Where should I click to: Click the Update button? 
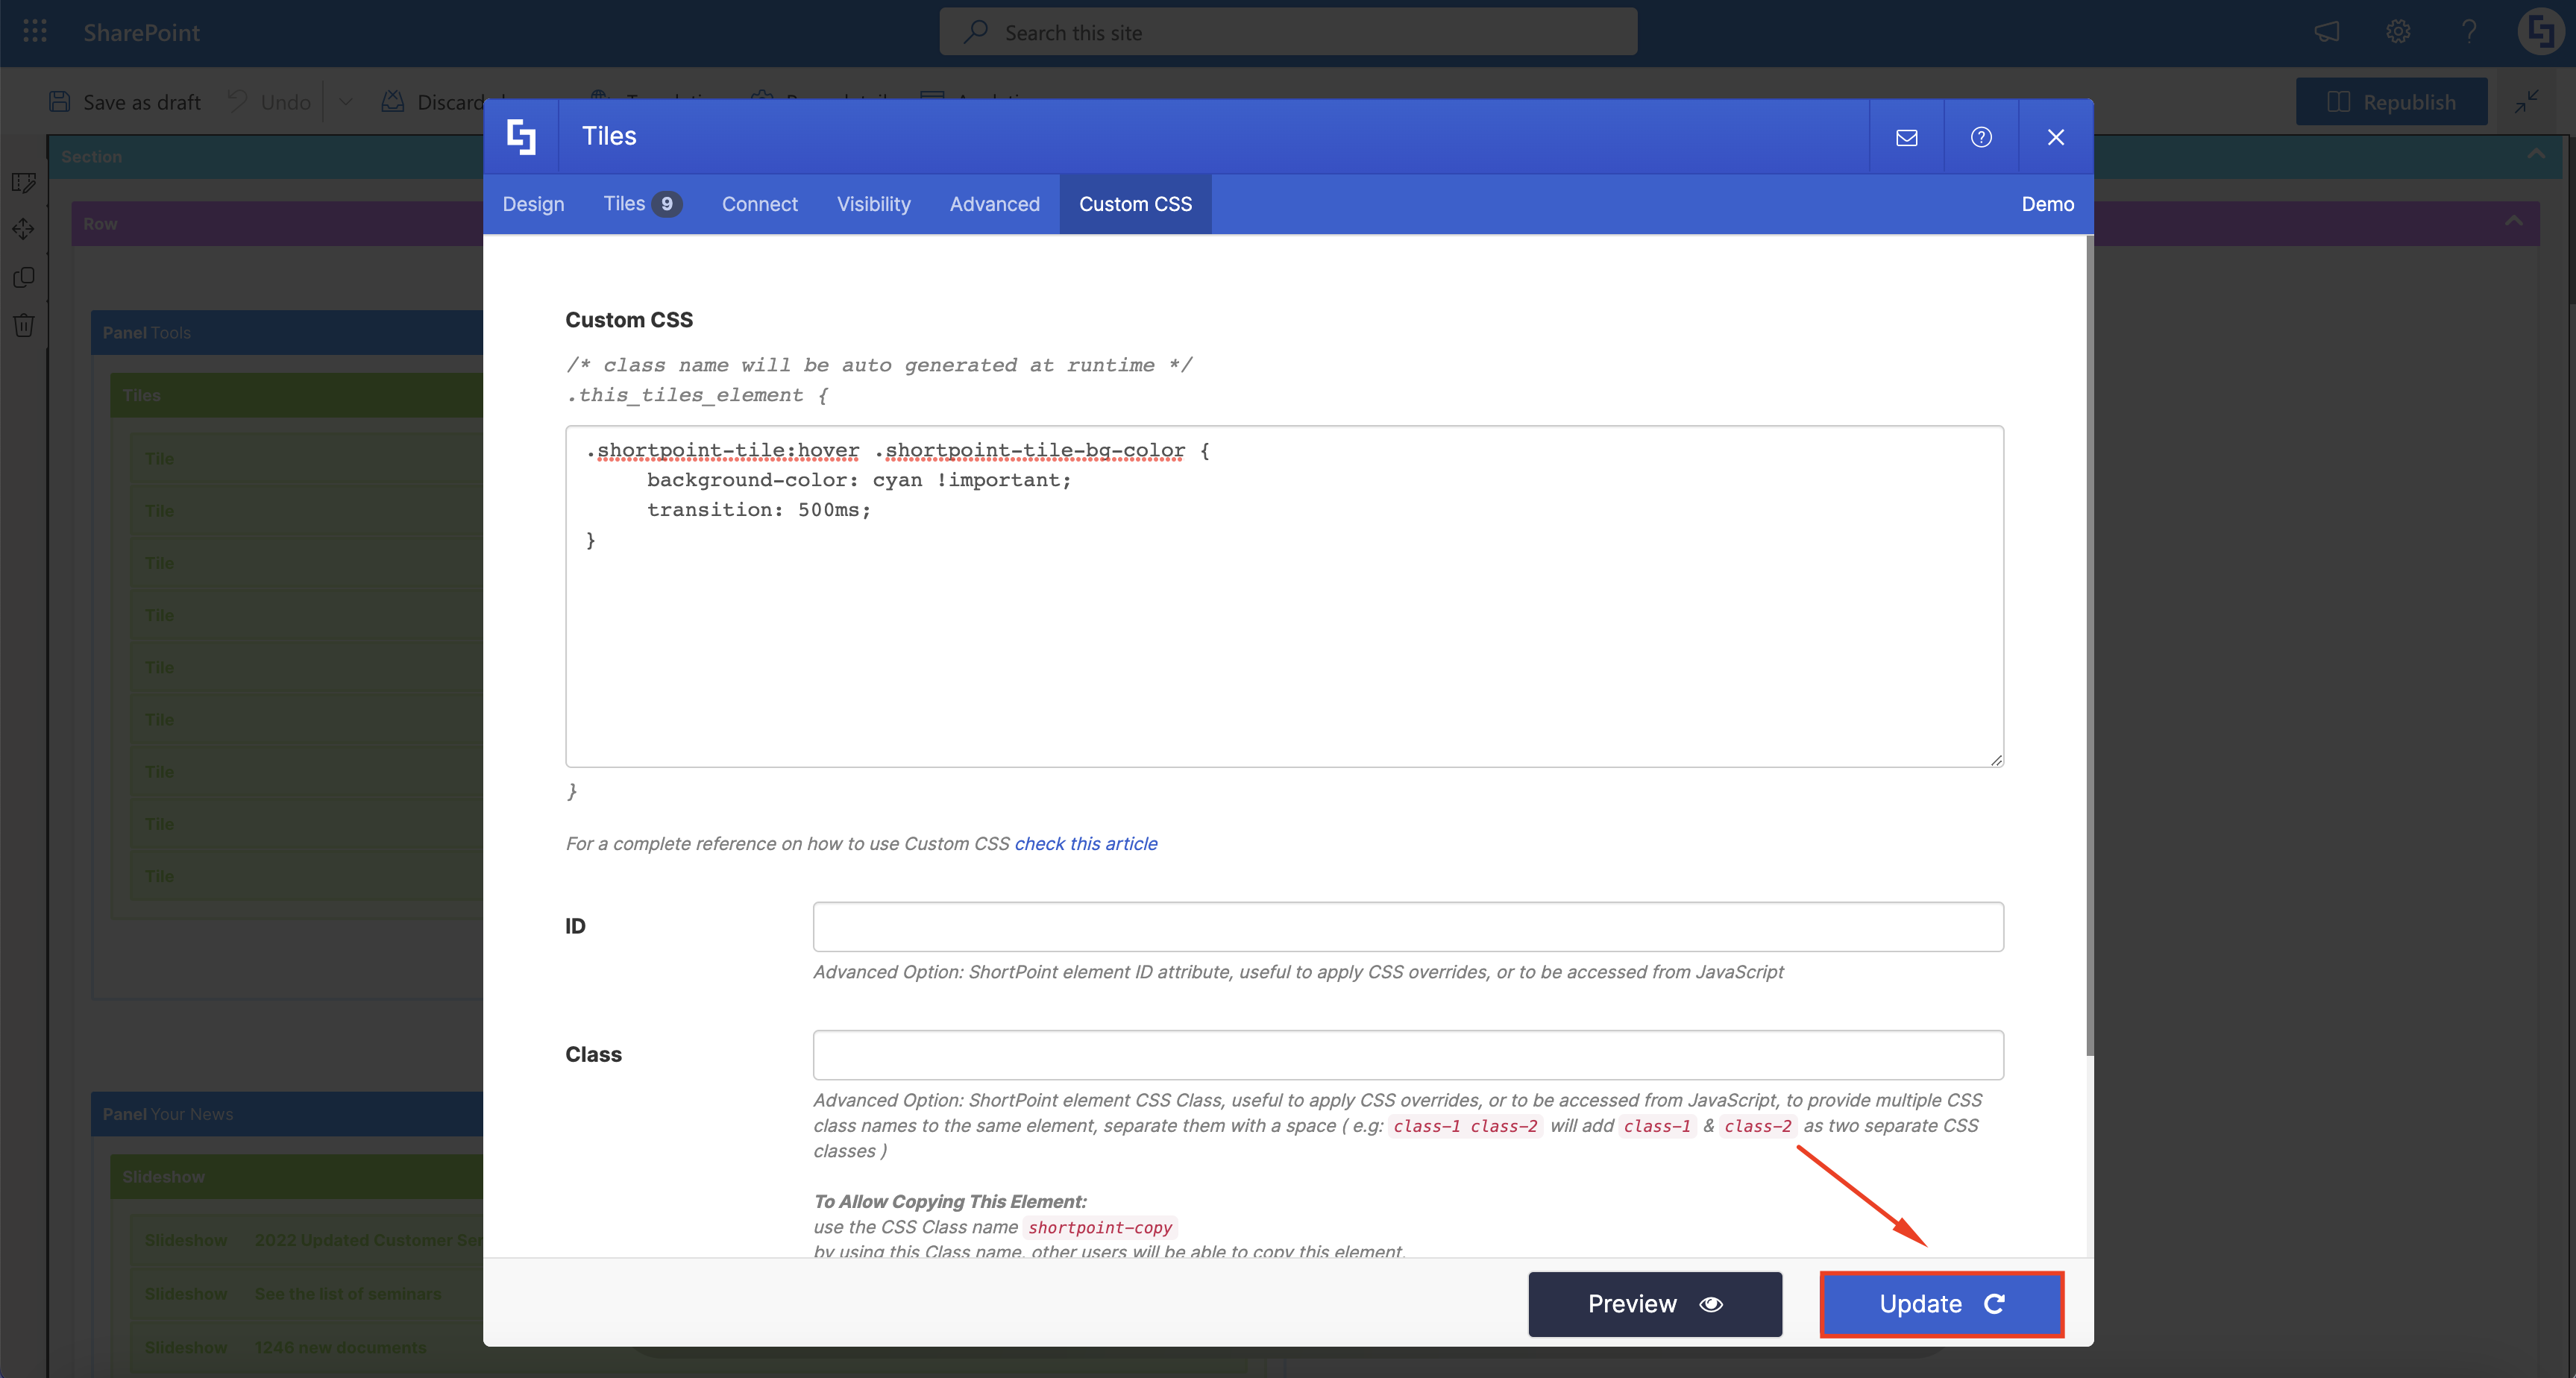pos(1941,1304)
